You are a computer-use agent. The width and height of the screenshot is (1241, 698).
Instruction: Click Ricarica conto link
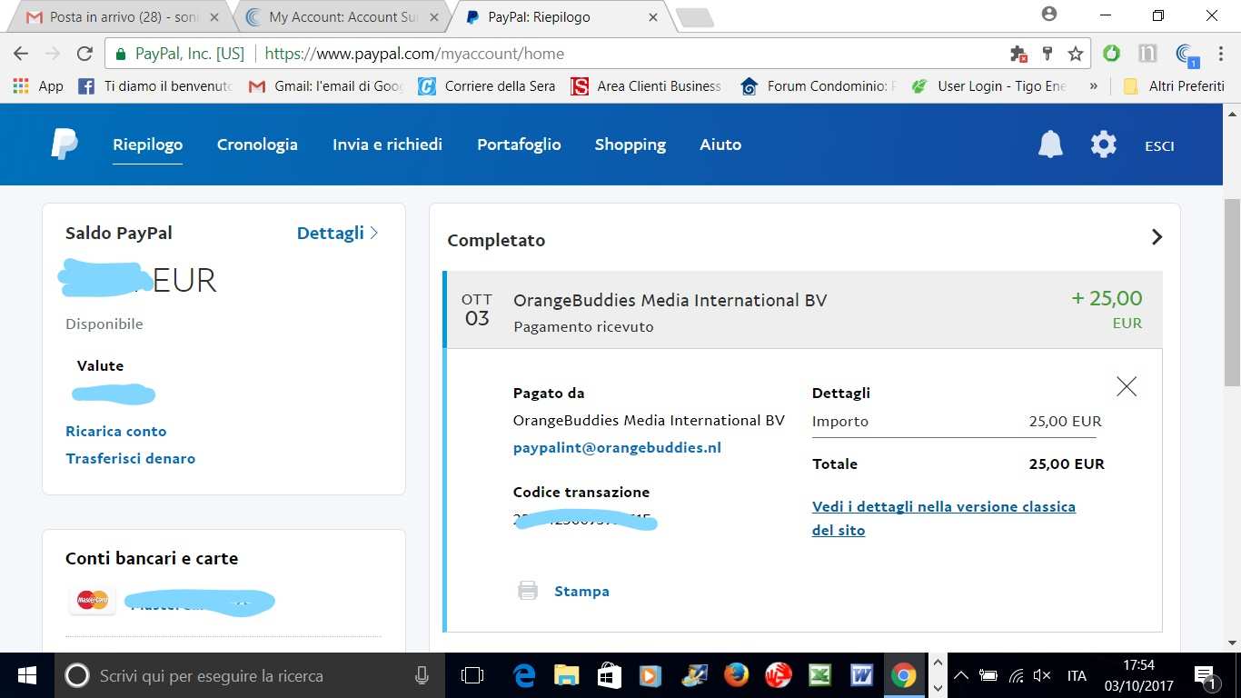click(116, 432)
